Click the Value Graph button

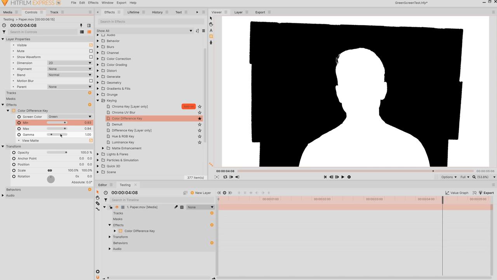tap(457, 193)
